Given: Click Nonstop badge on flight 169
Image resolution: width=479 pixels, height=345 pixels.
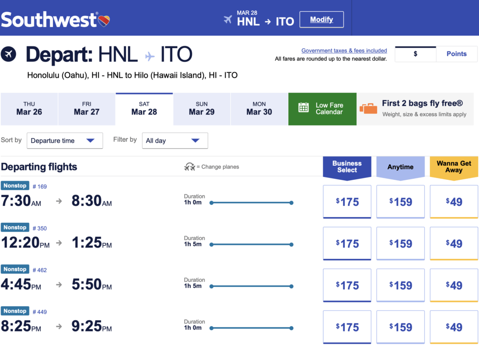Looking at the screenshot, I should coord(15,185).
